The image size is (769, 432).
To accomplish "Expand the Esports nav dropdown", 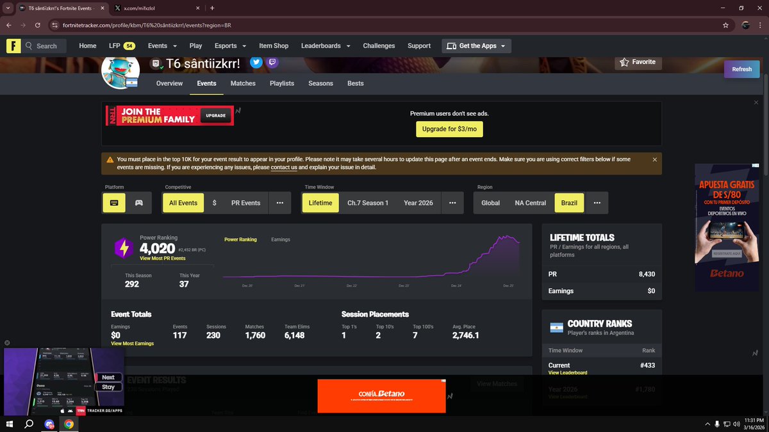I will pos(230,46).
